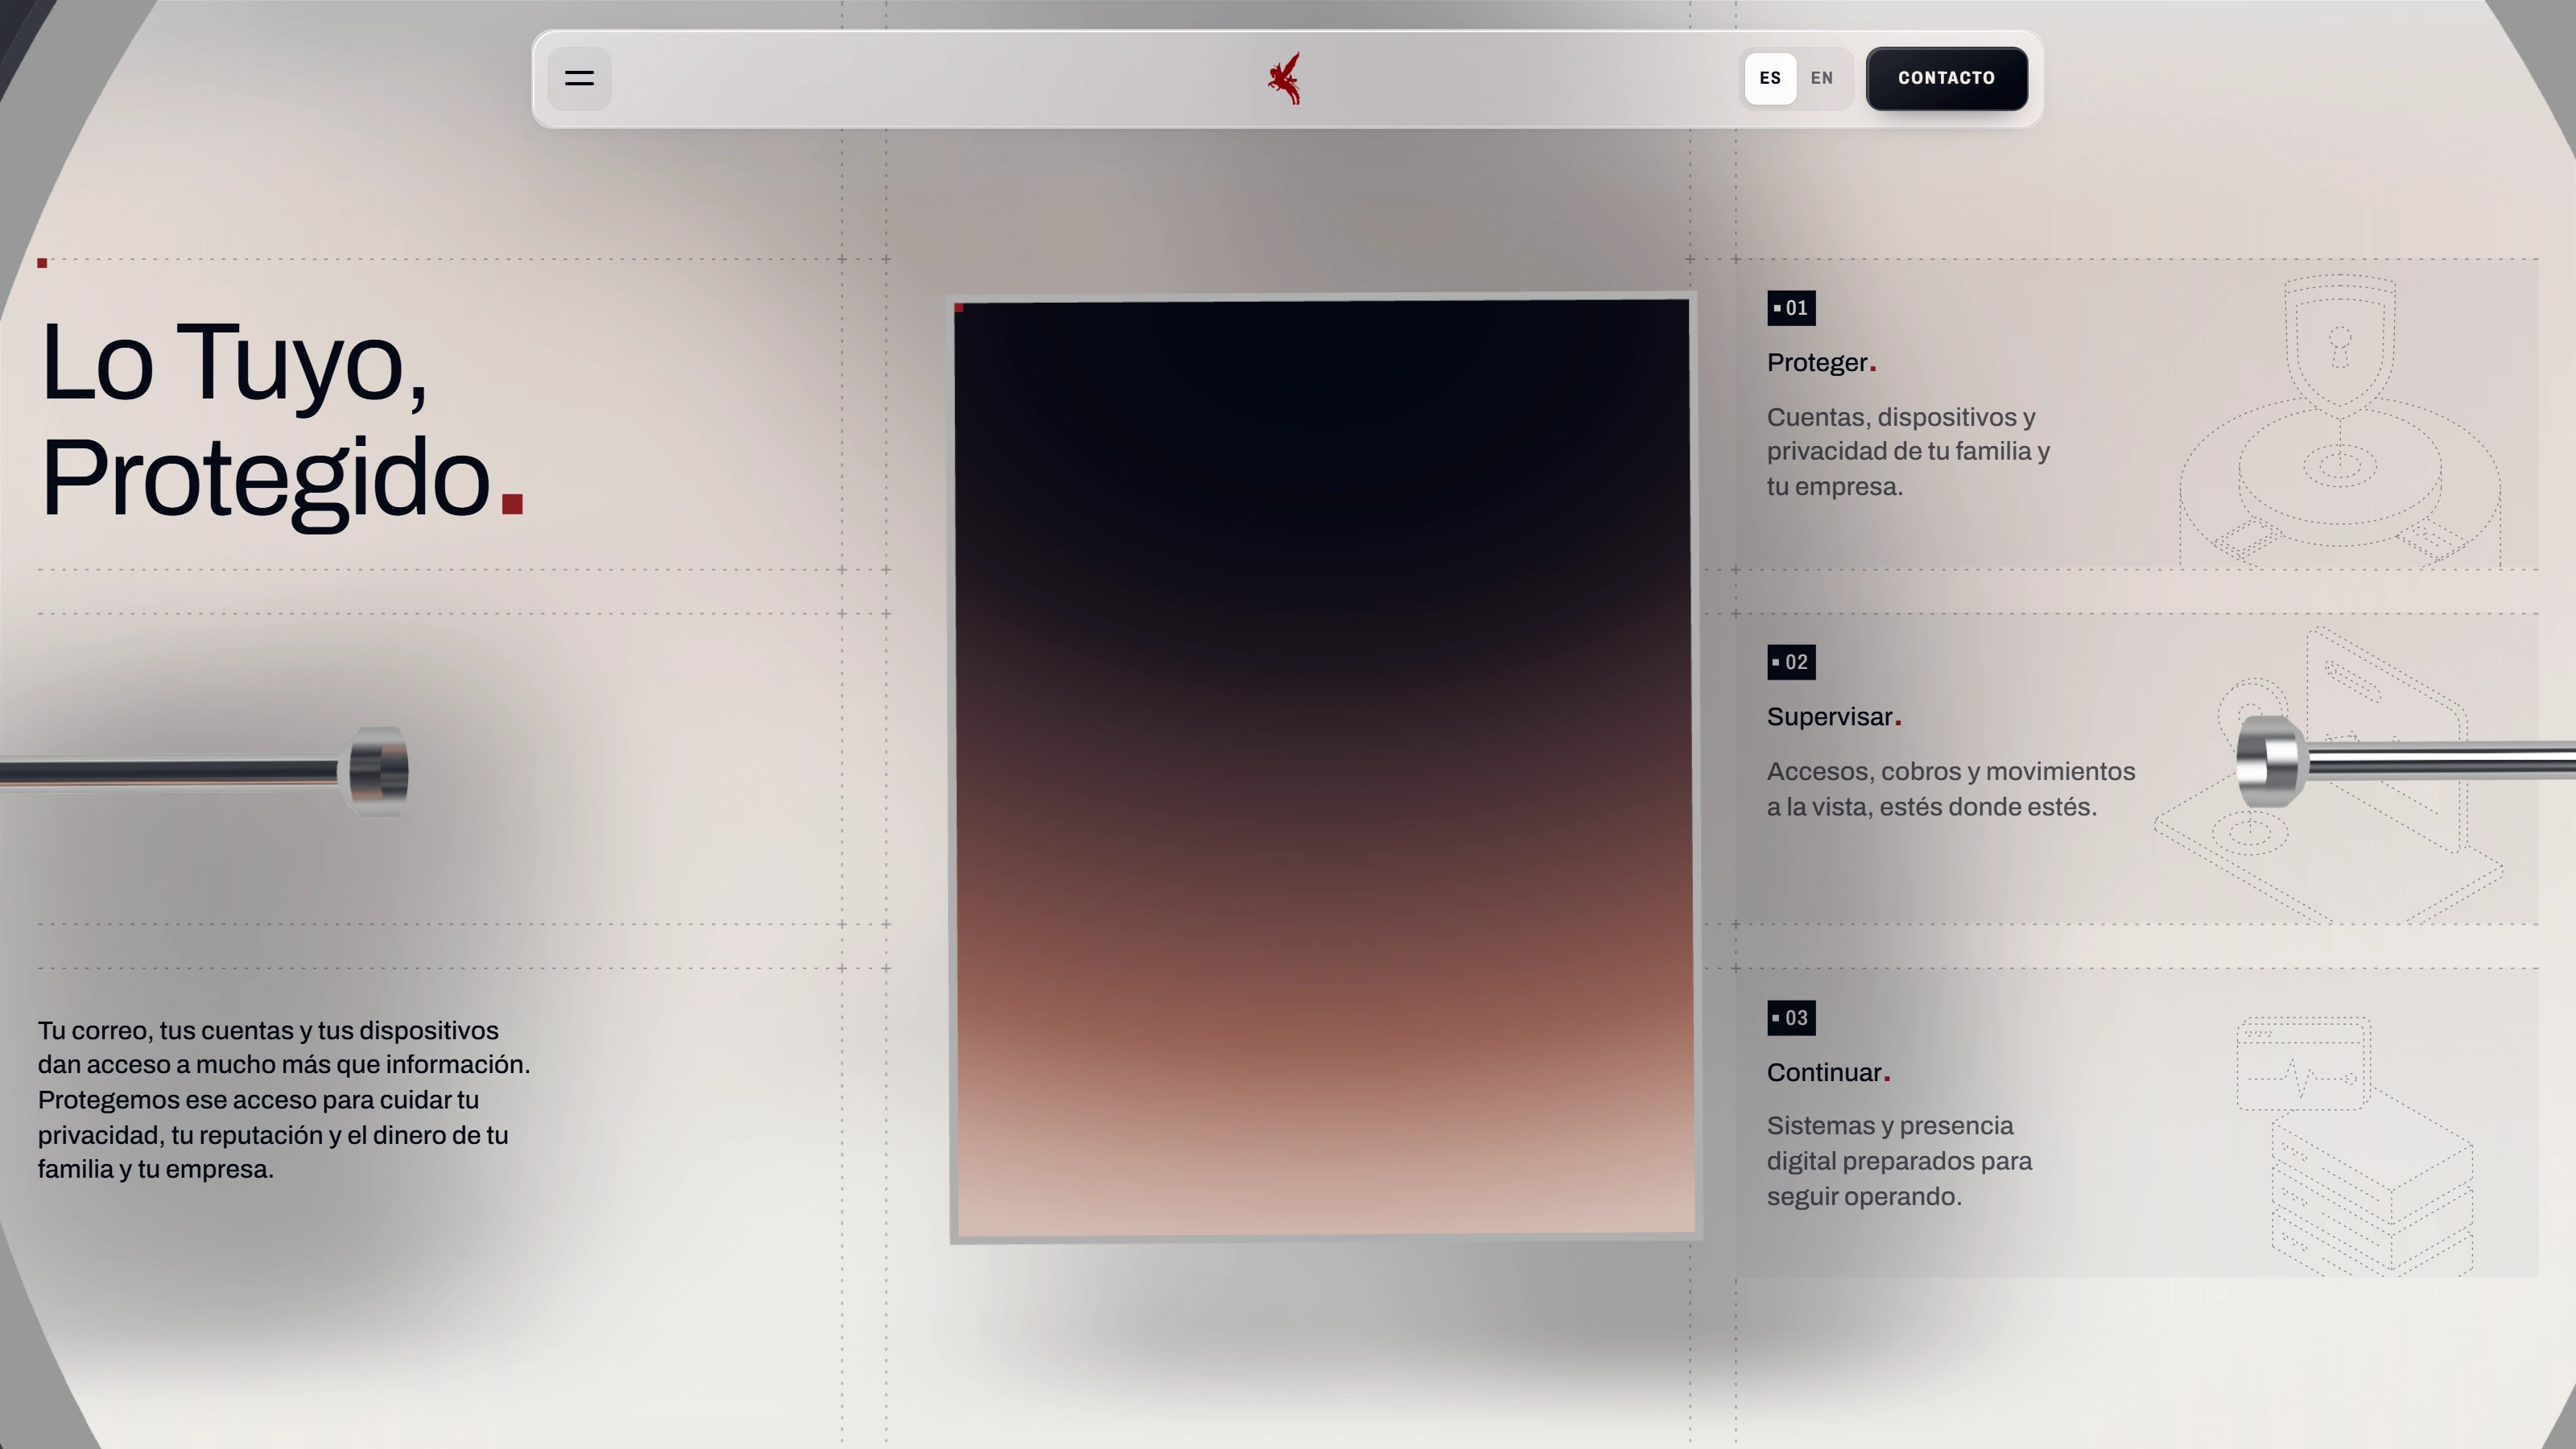Click the dark gradient center panel

tap(1325, 768)
